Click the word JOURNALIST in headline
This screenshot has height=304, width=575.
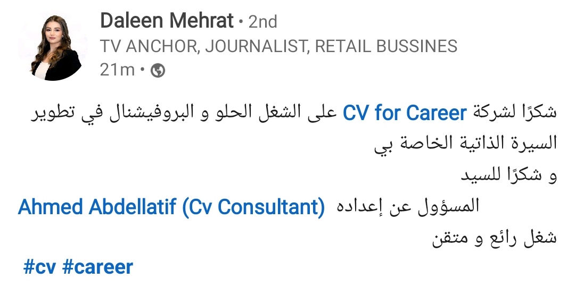coord(256,47)
